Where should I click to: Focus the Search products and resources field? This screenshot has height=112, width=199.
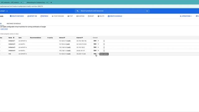[112, 11]
